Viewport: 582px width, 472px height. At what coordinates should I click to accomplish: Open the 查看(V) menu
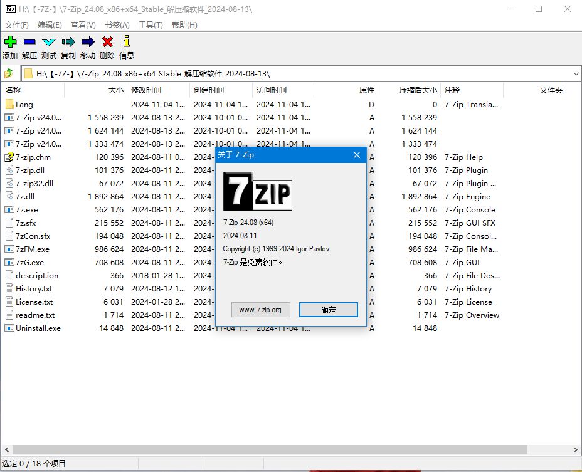[x=83, y=25]
